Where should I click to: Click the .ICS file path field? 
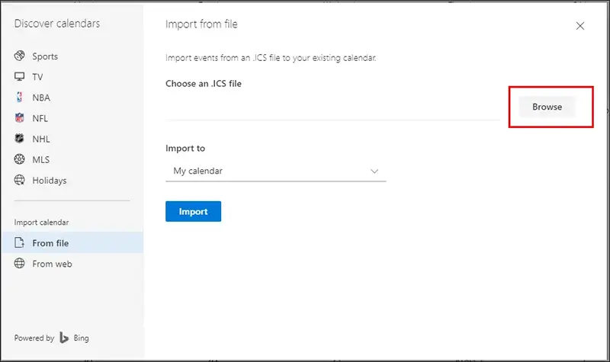click(x=332, y=108)
